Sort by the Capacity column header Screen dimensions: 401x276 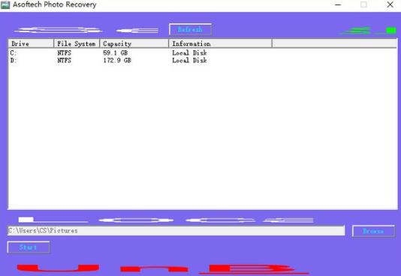(x=134, y=43)
